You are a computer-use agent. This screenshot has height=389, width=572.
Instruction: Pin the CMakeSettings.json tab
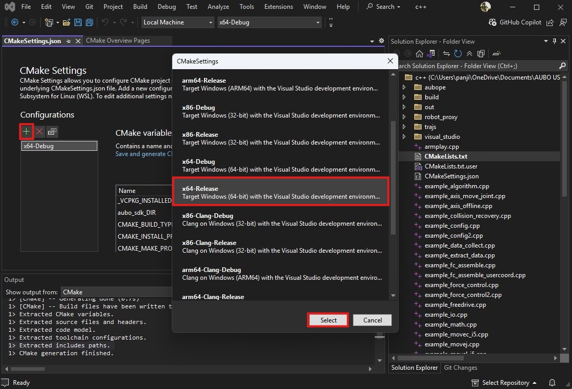68,41
